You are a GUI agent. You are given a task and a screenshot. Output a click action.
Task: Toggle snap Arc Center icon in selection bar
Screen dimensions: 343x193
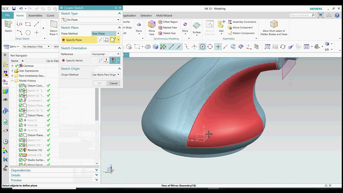coord(202,47)
